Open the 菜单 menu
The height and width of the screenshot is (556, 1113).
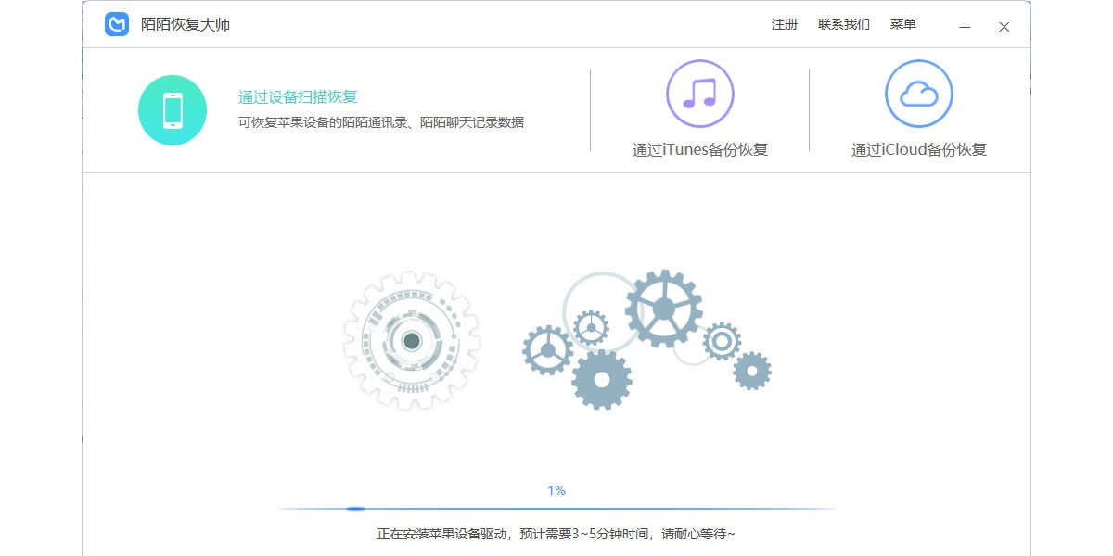(x=903, y=24)
